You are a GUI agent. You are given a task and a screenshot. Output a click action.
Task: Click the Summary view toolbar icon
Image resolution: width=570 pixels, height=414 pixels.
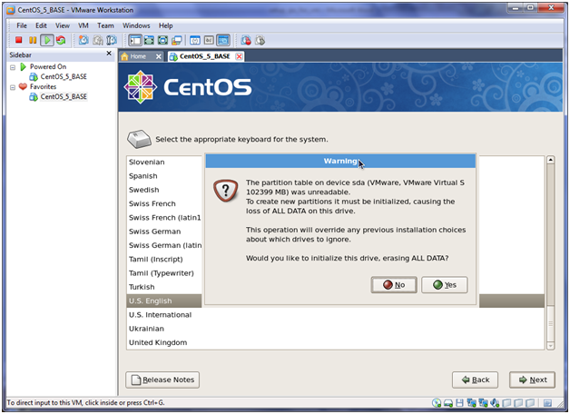coord(195,40)
